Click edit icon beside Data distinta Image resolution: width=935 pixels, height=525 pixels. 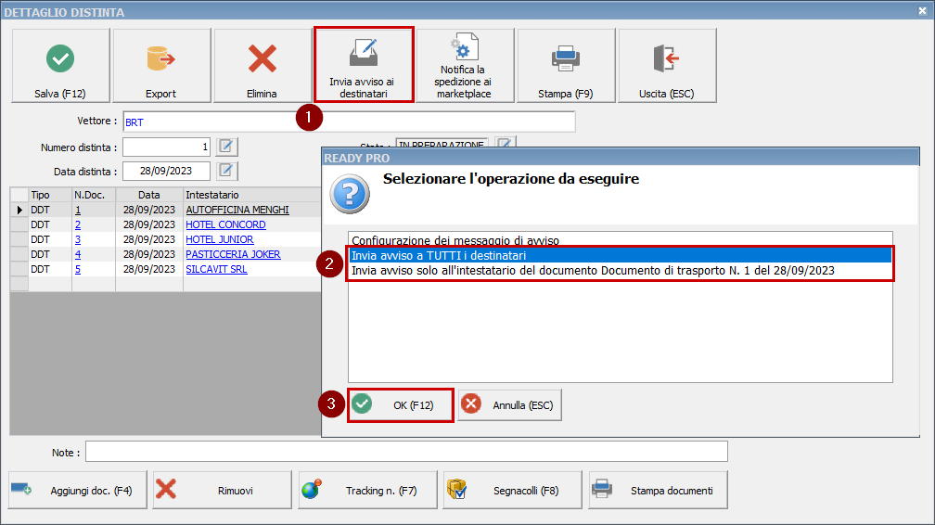click(227, 171)
